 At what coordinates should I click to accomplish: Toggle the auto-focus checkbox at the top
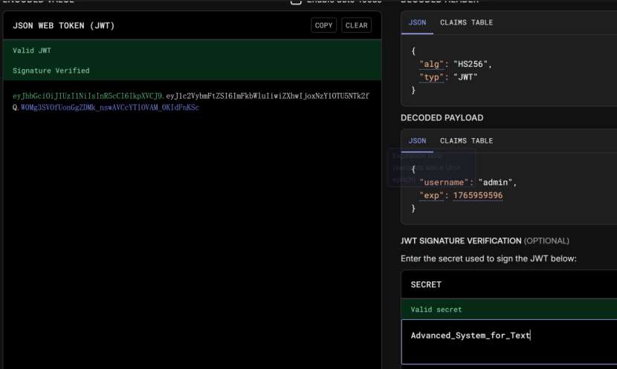point(295,2)
